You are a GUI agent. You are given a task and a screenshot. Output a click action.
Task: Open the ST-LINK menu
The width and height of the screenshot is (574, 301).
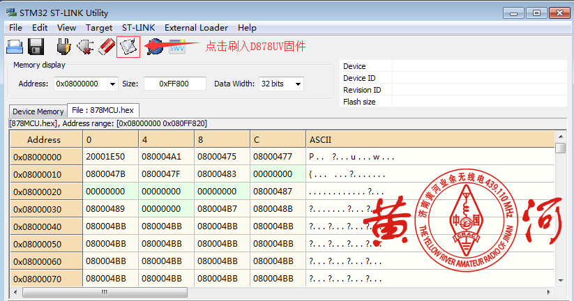138,28
